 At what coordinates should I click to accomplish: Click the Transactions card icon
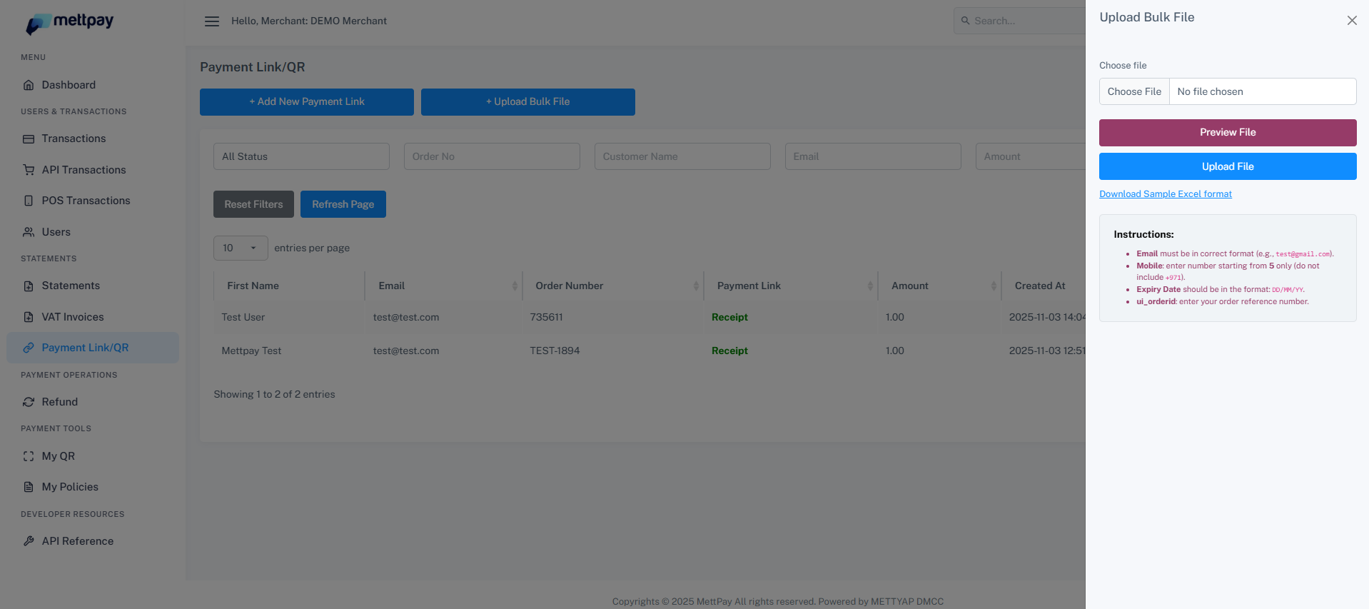click(x=29, y=139)
